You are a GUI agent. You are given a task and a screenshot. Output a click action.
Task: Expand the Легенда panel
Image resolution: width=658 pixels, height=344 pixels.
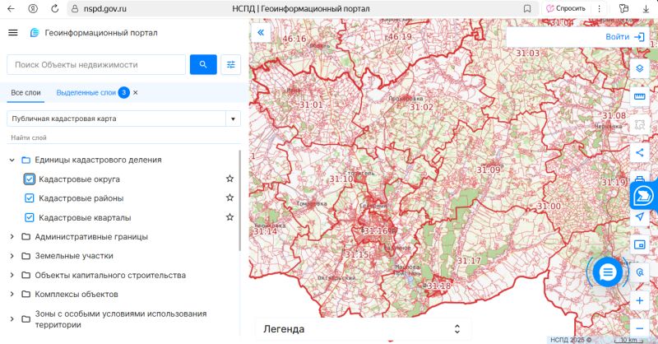[457, 329]
